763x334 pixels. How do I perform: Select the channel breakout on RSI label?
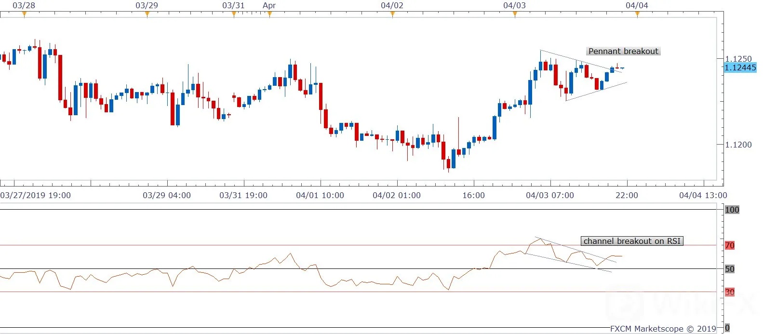coord(632,241)
